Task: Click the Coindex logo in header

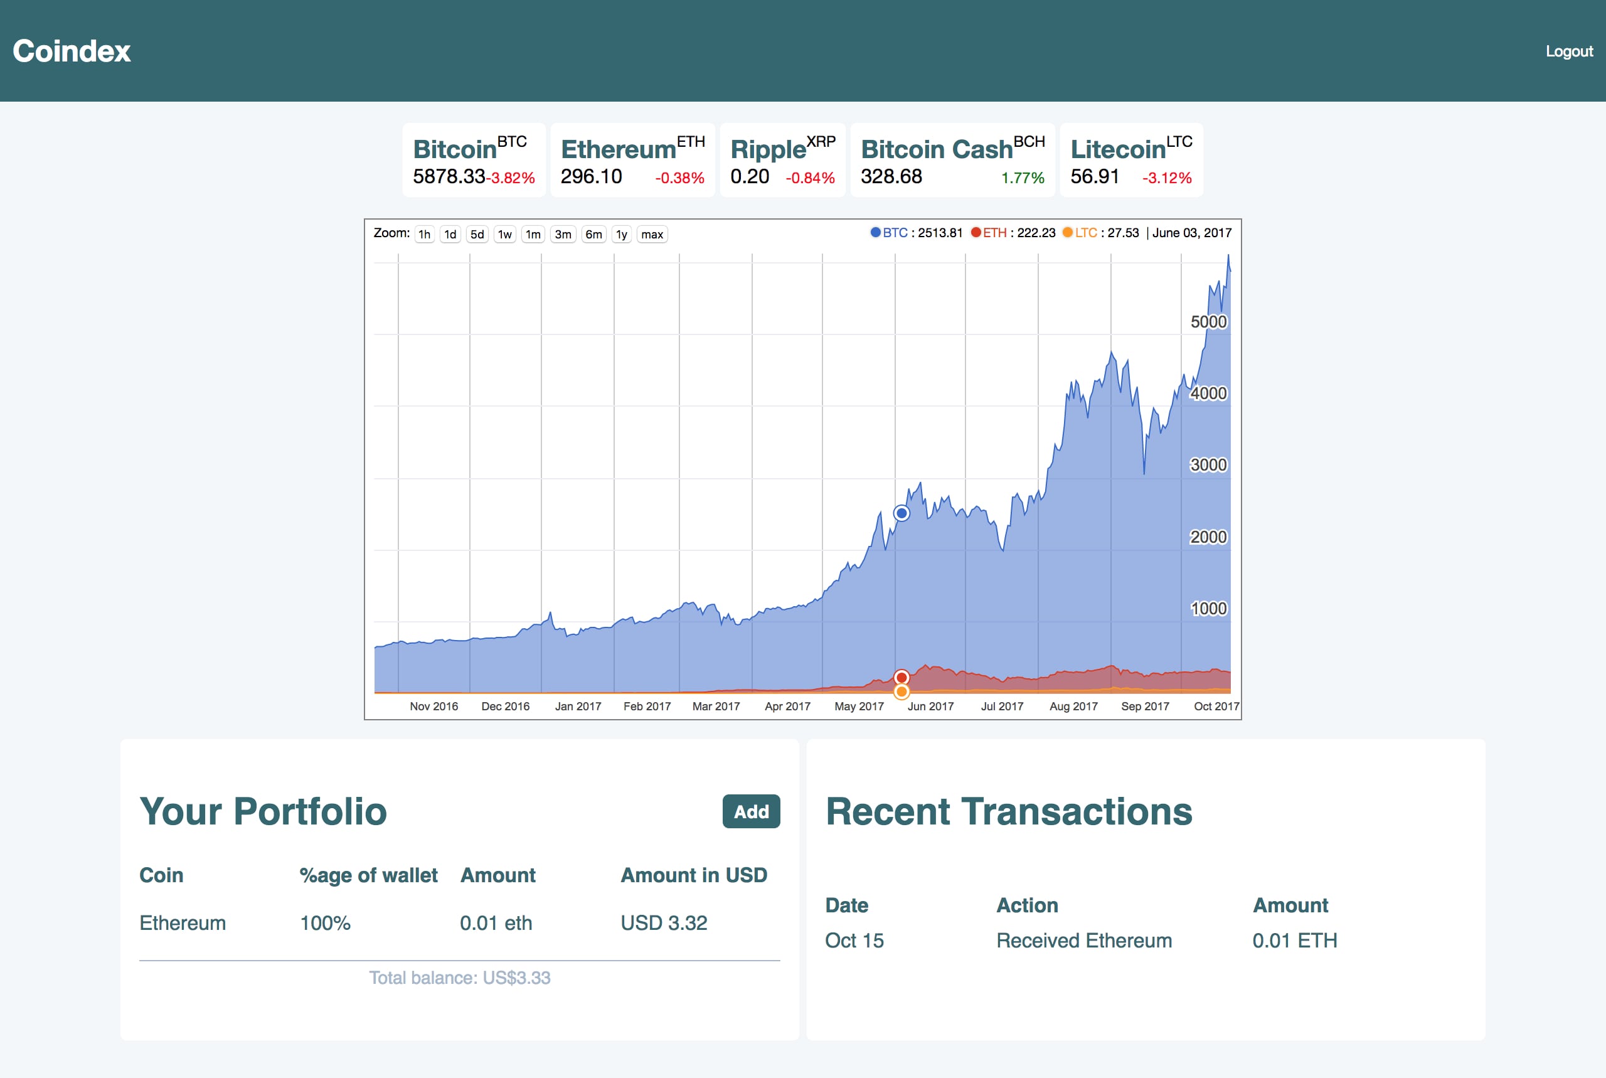Action: coord(72,51)
